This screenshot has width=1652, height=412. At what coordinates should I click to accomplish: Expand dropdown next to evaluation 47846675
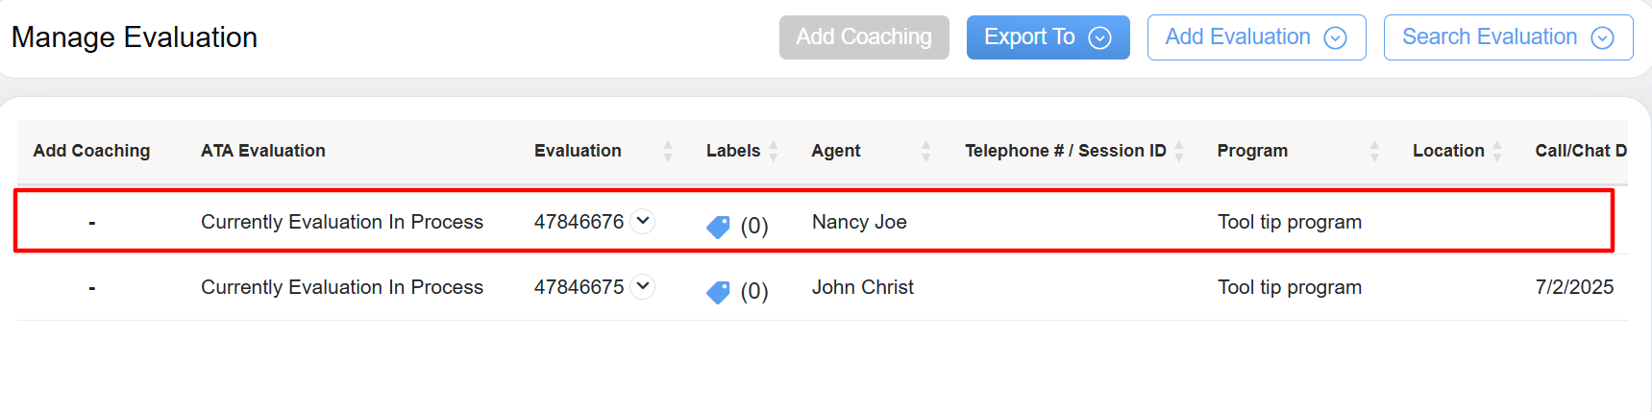(643, 286)
